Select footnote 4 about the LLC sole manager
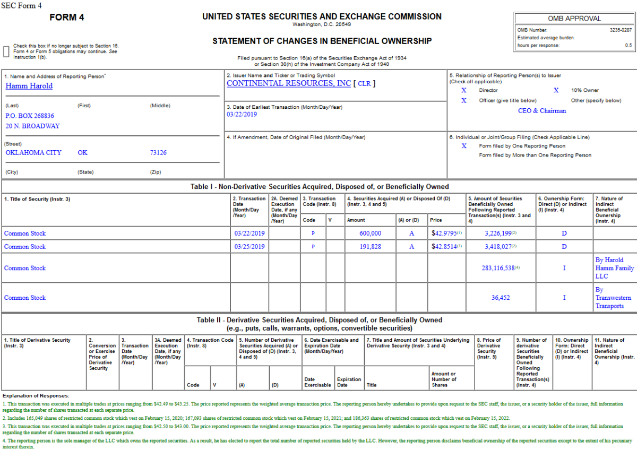The width and height of the screenshot is (637, 450). [317, 444]
